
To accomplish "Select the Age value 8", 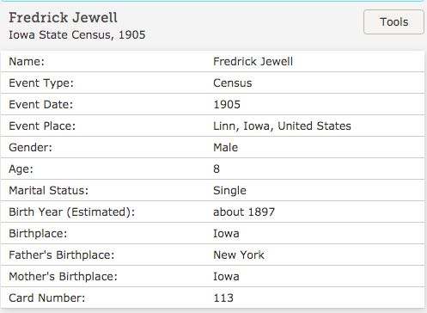I will point(217,169).
